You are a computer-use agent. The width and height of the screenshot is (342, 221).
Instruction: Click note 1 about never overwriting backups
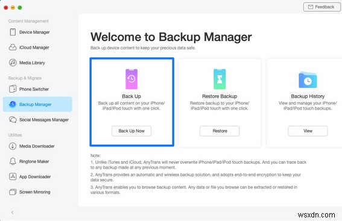click(x=198, y=165)
